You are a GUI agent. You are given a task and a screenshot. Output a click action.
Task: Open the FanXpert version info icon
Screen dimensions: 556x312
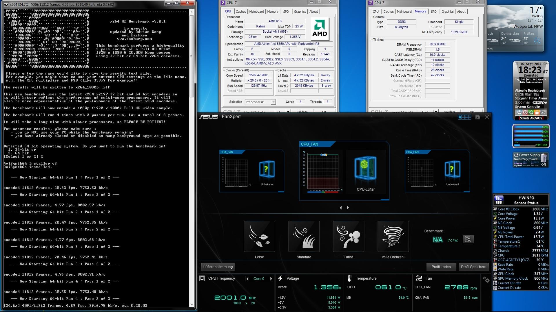477,117
